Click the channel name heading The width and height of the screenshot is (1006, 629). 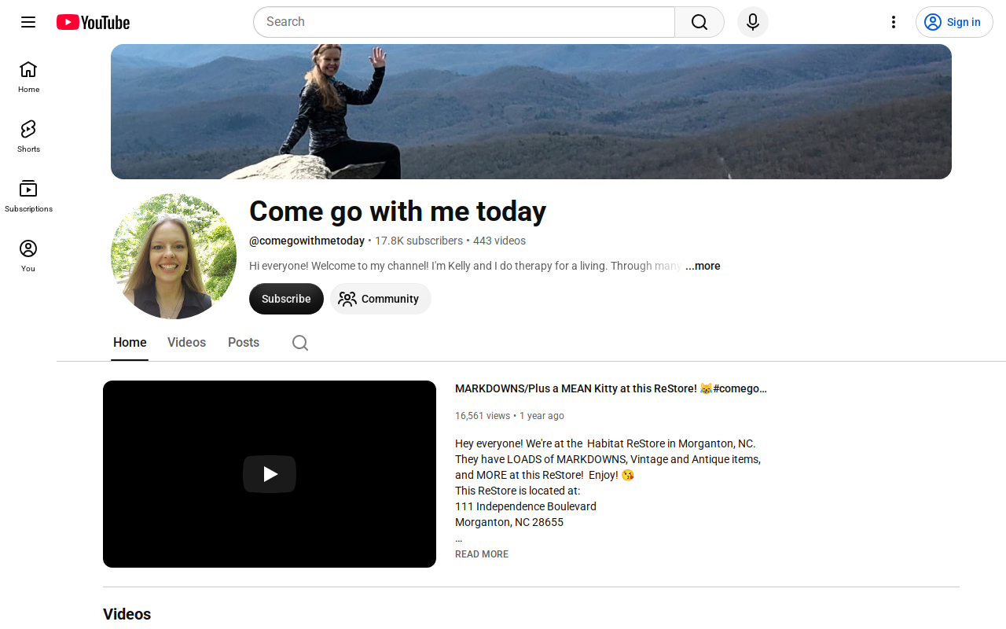(x=398, y=212)
